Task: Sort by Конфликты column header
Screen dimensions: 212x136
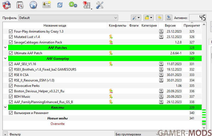Action: point(118,26)
